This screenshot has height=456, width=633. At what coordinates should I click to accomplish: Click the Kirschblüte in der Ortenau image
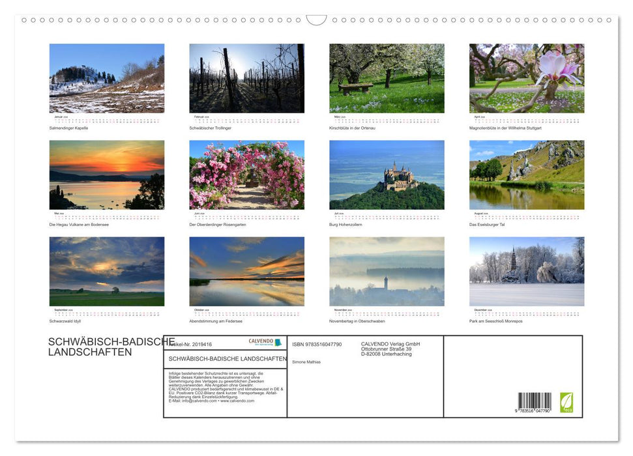386,78
